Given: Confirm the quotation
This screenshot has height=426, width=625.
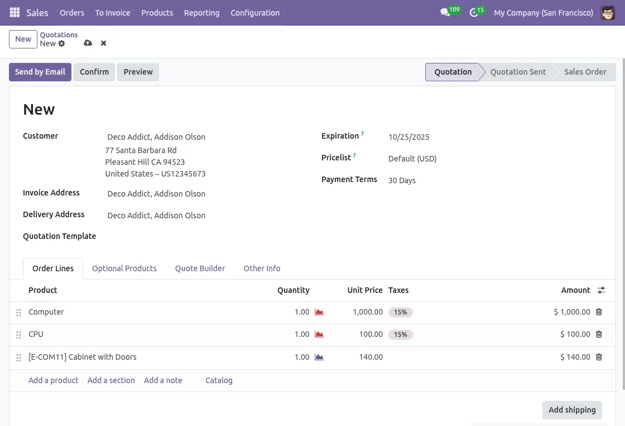Looking at the screenshot, I should 94,72.
